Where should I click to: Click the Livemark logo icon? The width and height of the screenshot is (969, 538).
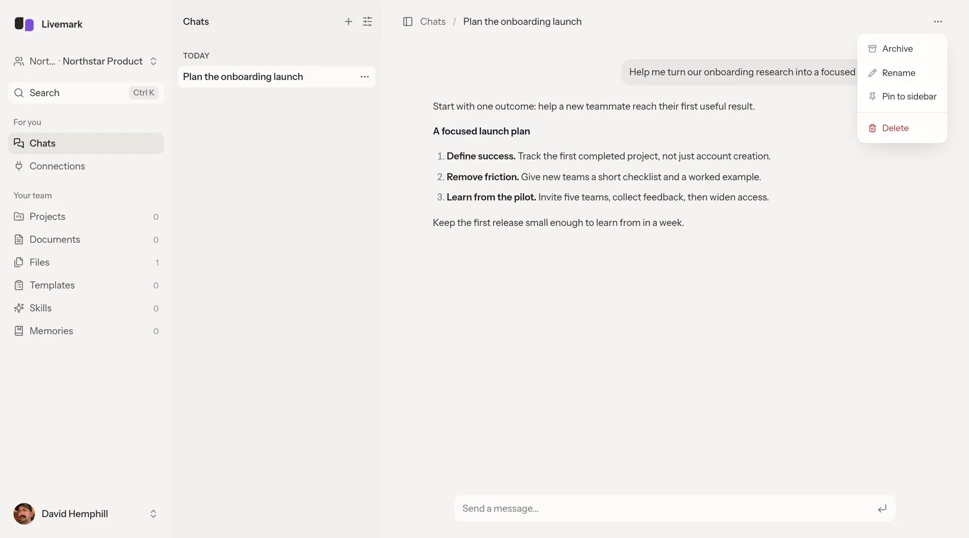(x=24, y=24)
